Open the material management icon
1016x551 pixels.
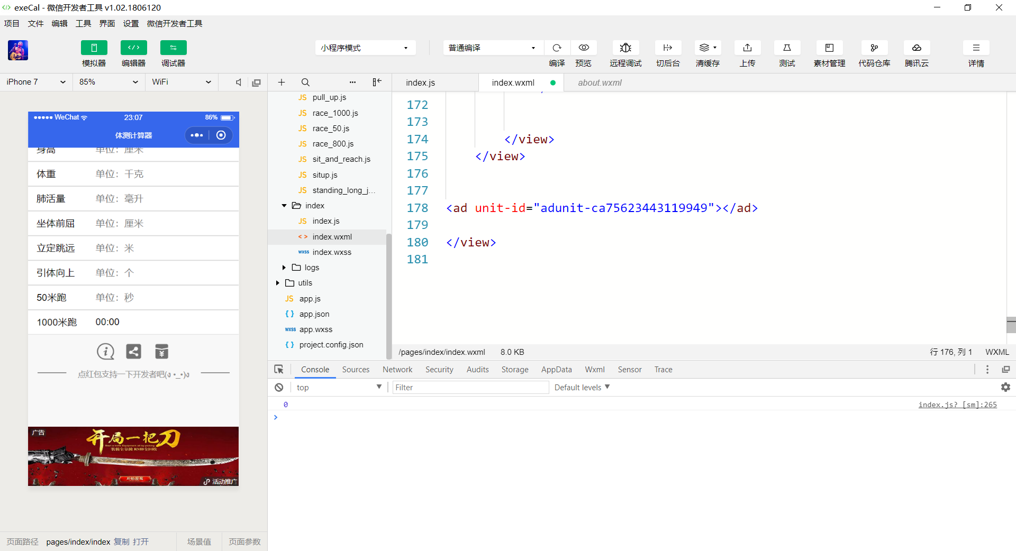(829, 48)
